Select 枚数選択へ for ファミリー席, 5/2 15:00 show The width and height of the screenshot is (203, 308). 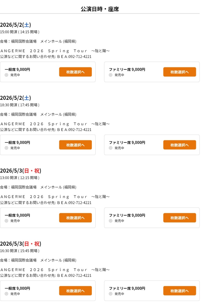(180, 72)
